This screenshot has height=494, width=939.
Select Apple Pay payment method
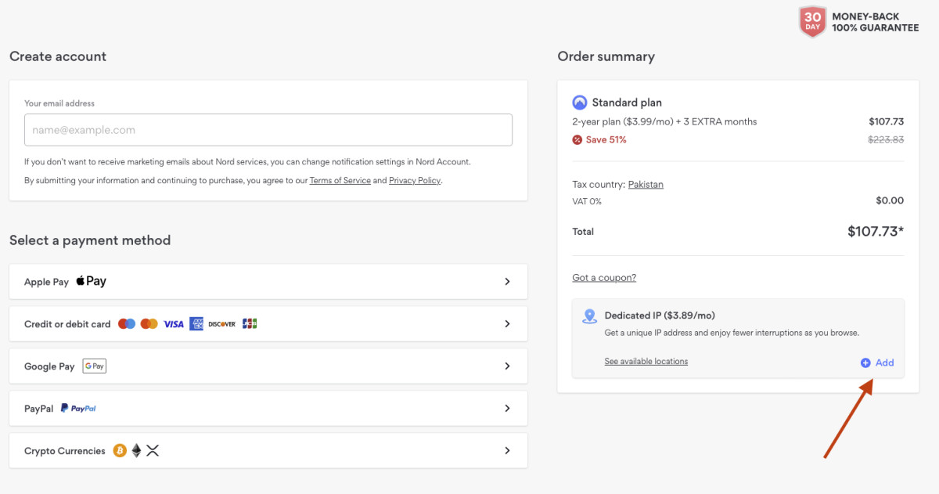[268, 281]
